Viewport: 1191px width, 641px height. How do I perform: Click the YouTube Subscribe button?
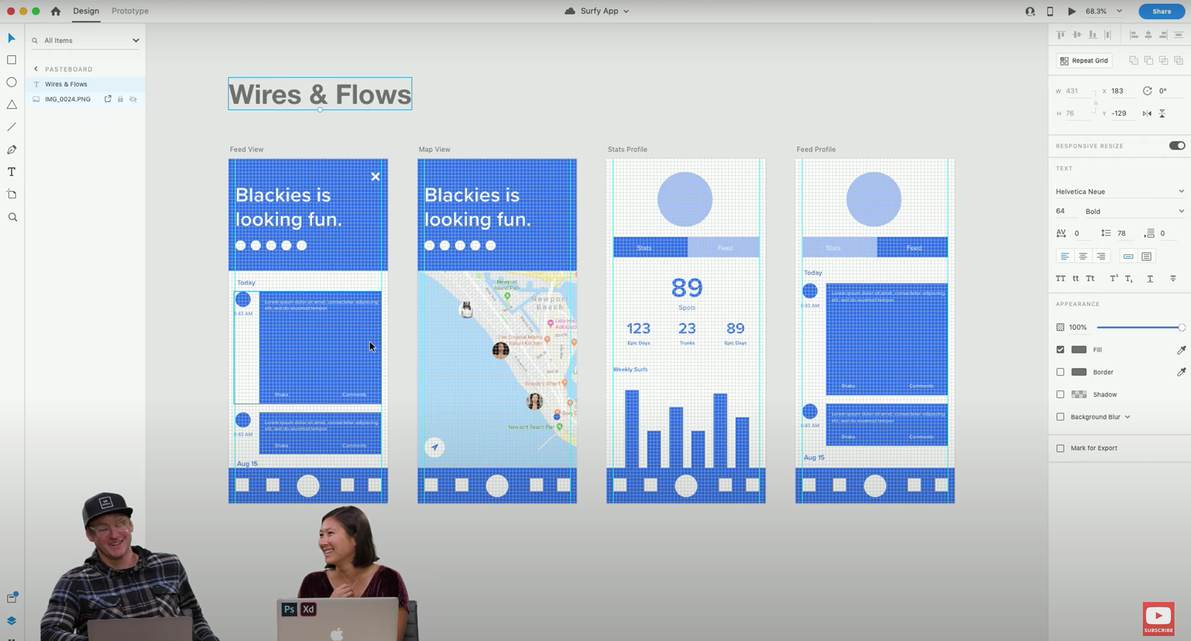tap(1158, 619)
